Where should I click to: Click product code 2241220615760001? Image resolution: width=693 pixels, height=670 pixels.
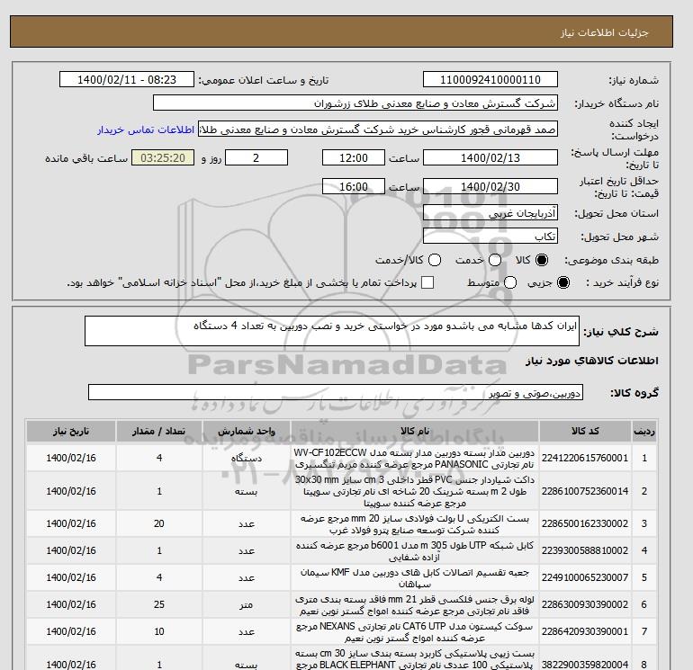(x=585, y=458)
